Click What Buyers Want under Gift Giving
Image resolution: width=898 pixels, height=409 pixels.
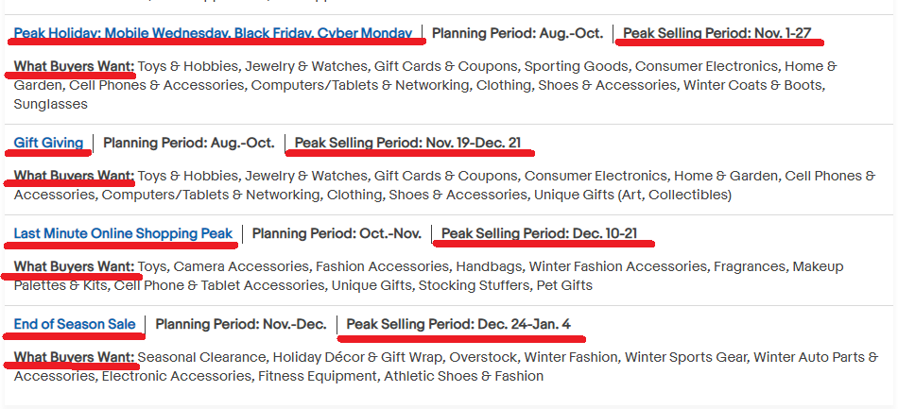pos(75,176)
